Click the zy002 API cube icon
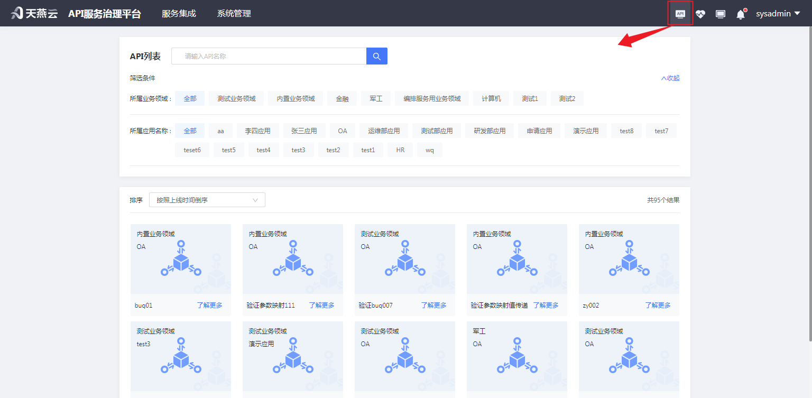812x398 pixels. (629, 261)
